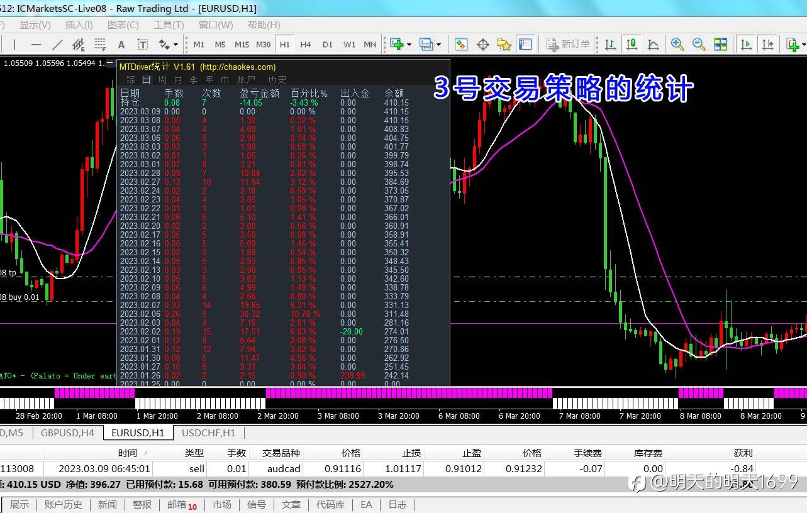Select the D1 timeframe button
The width and height of the screenshot is (807, 513).
click(x=328, y=45)
